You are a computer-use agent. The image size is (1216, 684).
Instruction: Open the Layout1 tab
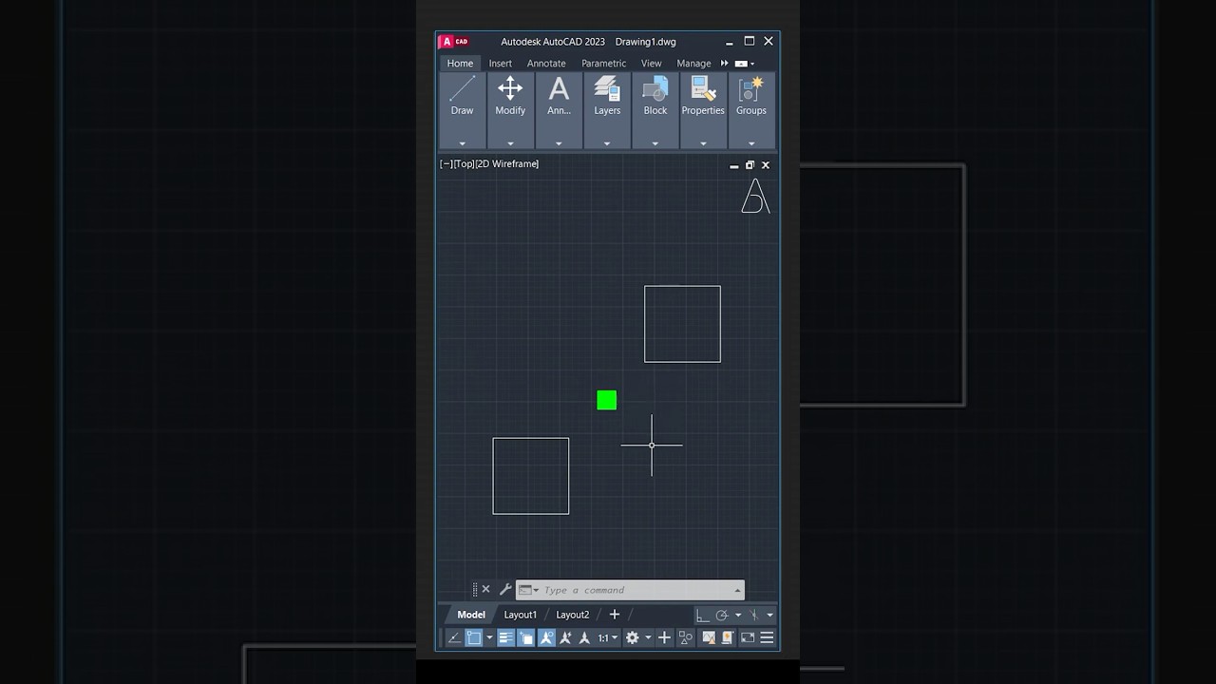[x=521, y=615]
